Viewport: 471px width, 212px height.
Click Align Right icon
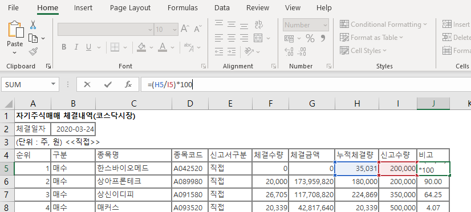[244, 38]
